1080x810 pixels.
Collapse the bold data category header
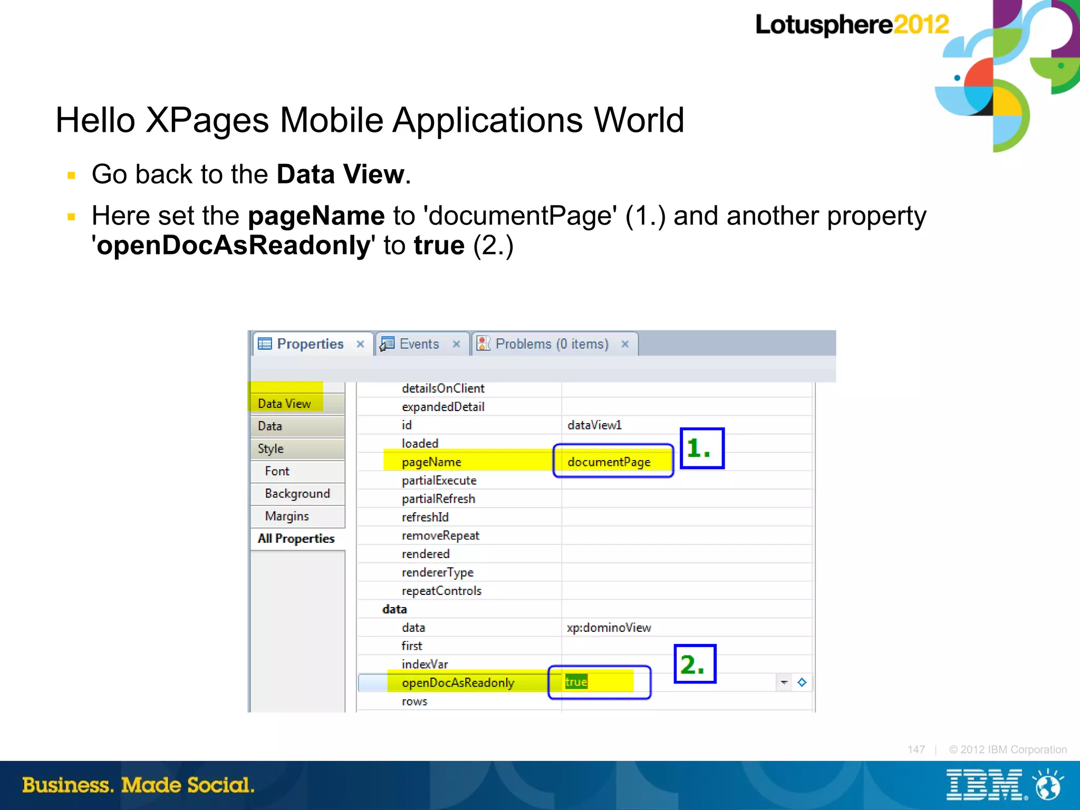[394, 609]
